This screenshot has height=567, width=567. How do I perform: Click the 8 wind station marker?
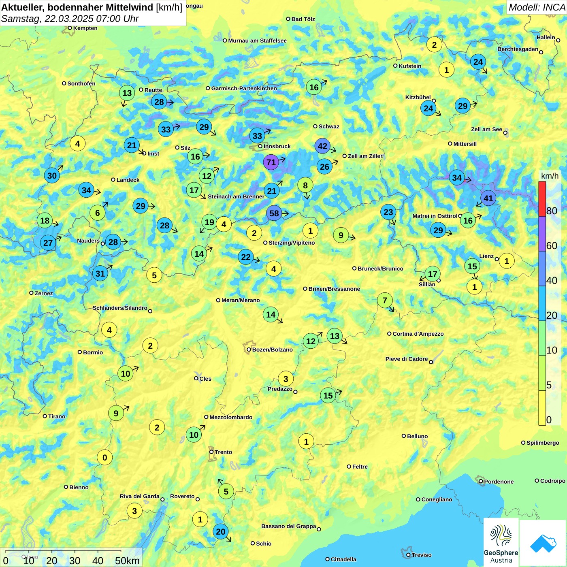click(305, 185)
